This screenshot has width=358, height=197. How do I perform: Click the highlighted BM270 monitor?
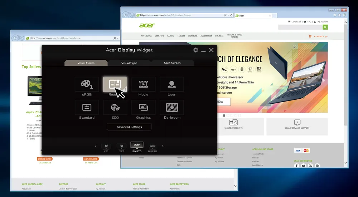point(137,147)
